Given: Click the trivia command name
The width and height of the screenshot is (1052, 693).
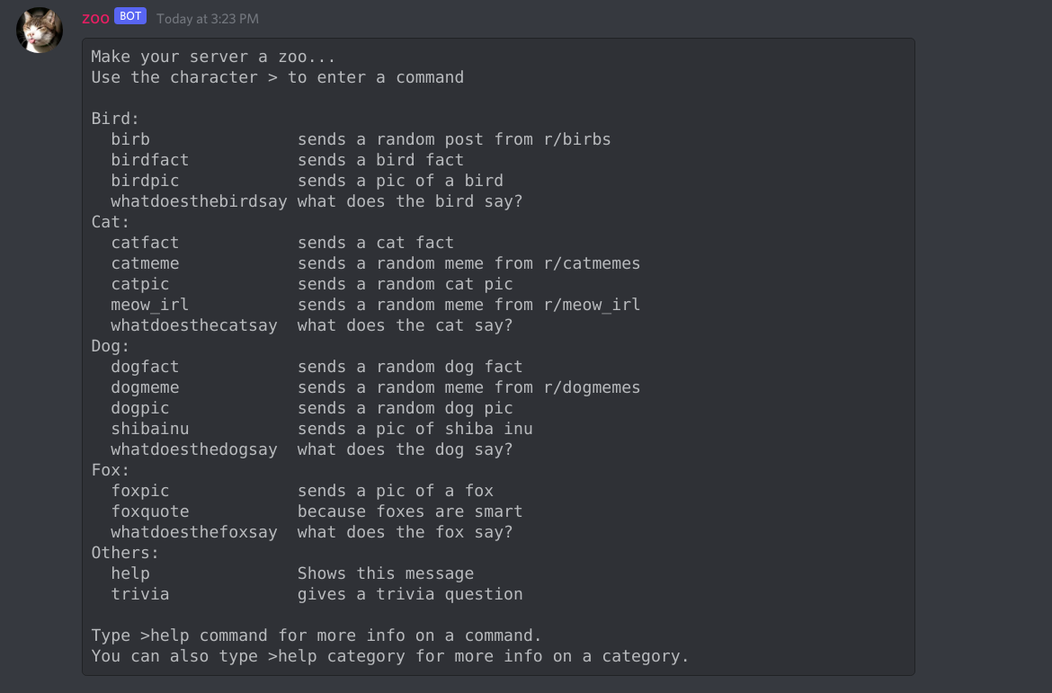Looking at the screenshot, I should click(140, 594).
